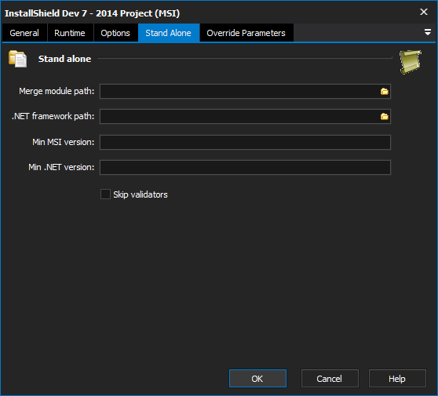Open Help for this action
The width and height of the screenshot is (438, 396).
pyautogui.click(x=397, y=379)
